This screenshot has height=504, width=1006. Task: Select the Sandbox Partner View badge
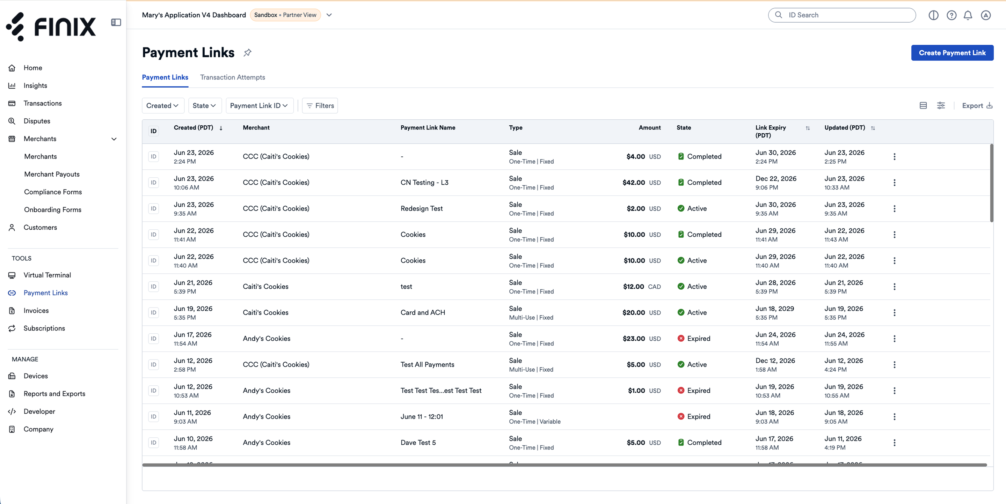coord(285,15)
